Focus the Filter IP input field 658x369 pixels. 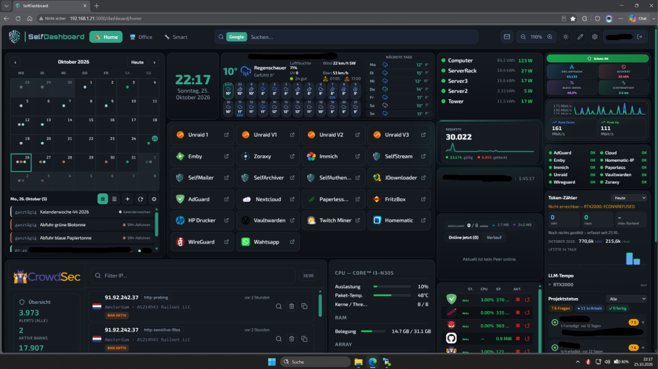[193, 276]
